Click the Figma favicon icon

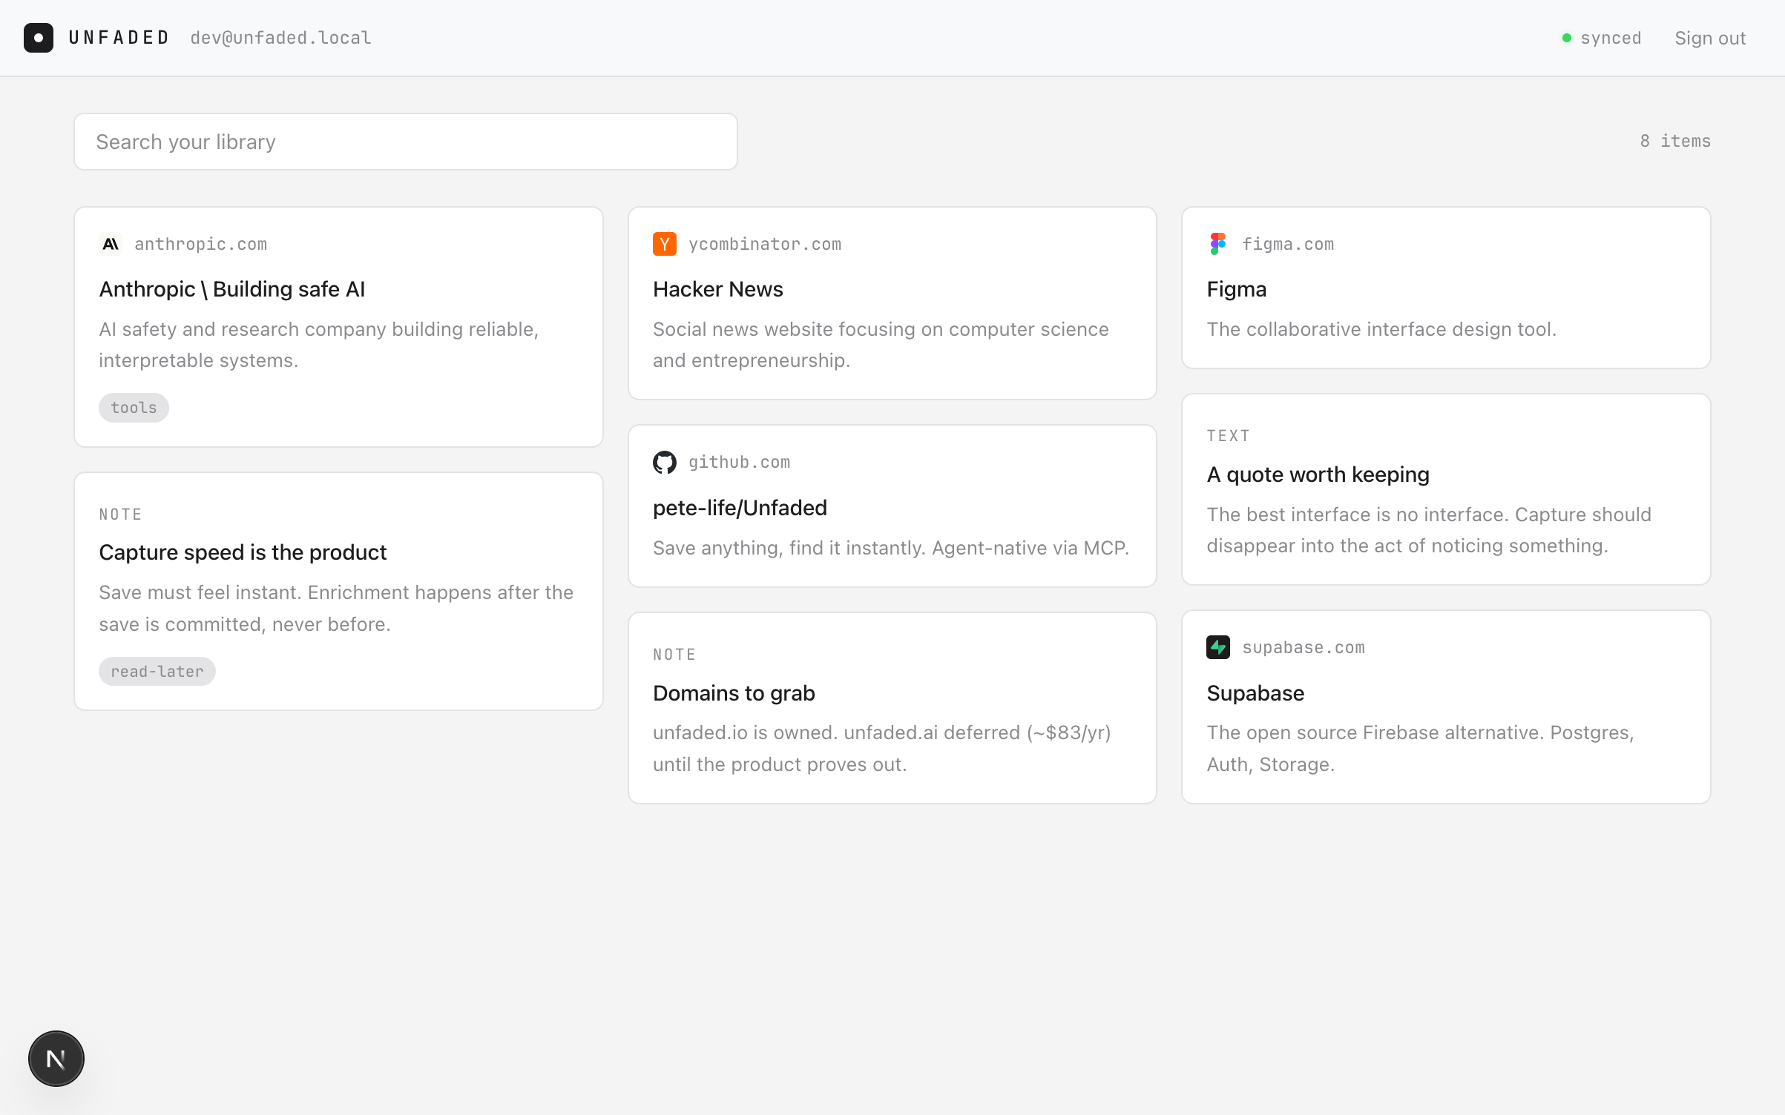coord(1218,244)
